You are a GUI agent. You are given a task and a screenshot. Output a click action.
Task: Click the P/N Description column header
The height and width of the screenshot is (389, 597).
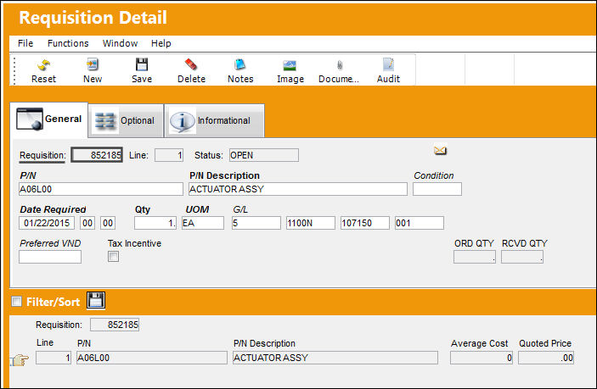point(264,343)
